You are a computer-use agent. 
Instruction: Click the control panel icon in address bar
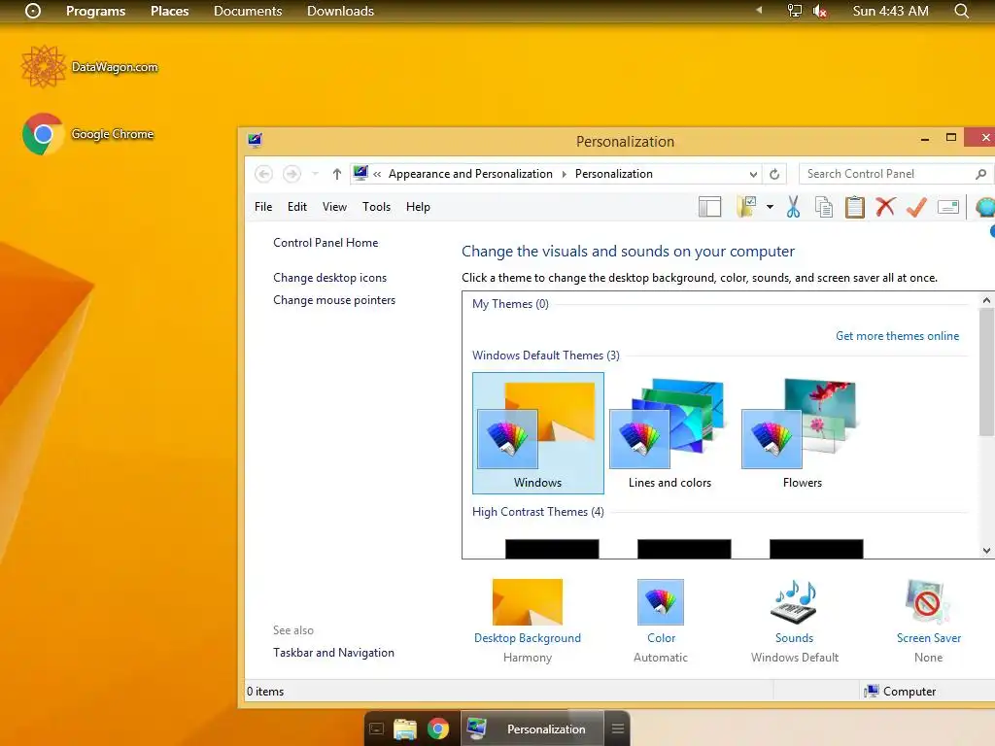(360, 173)
